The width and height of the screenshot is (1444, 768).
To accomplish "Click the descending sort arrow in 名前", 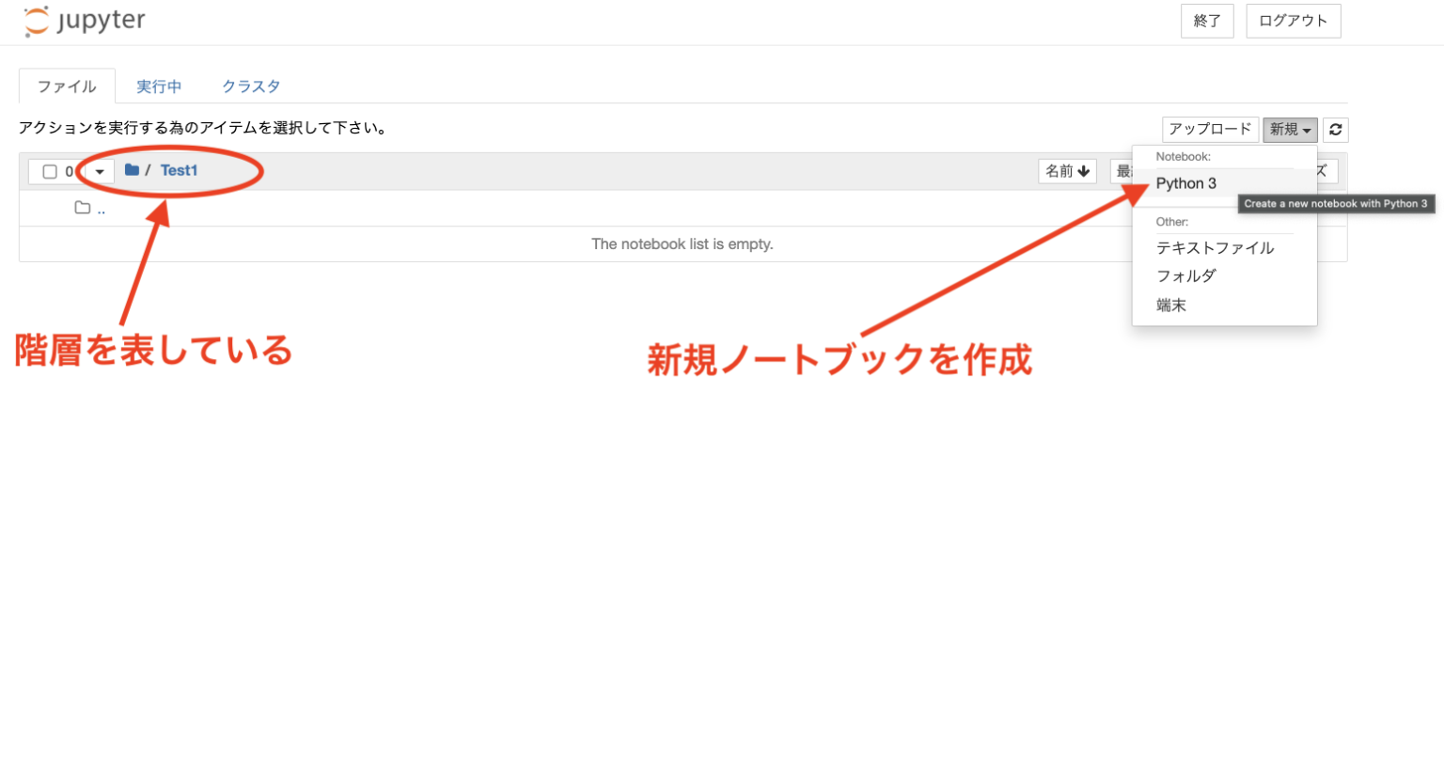I will click(1083, 171).
